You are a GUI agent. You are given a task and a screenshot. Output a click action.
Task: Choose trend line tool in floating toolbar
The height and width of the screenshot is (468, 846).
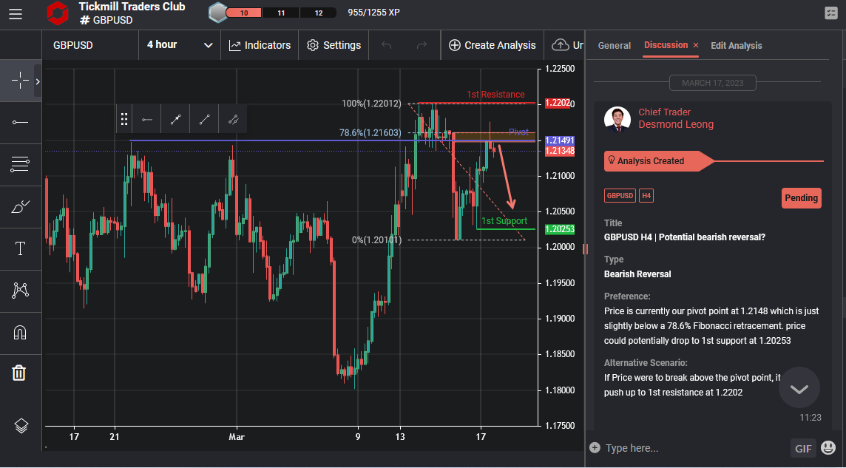(x=175, y=119)
